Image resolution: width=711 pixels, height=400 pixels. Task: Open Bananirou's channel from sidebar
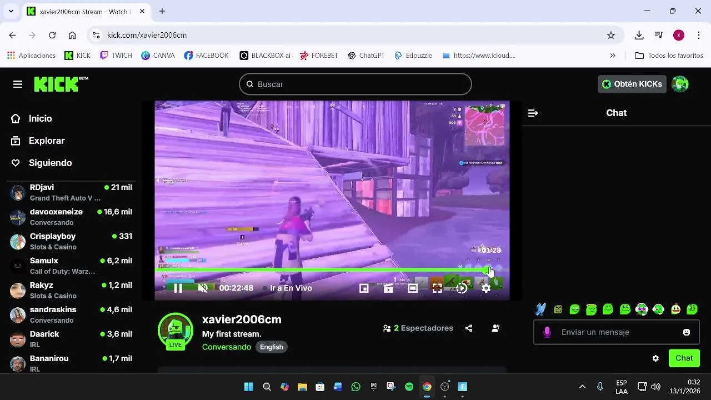[71, 363]
